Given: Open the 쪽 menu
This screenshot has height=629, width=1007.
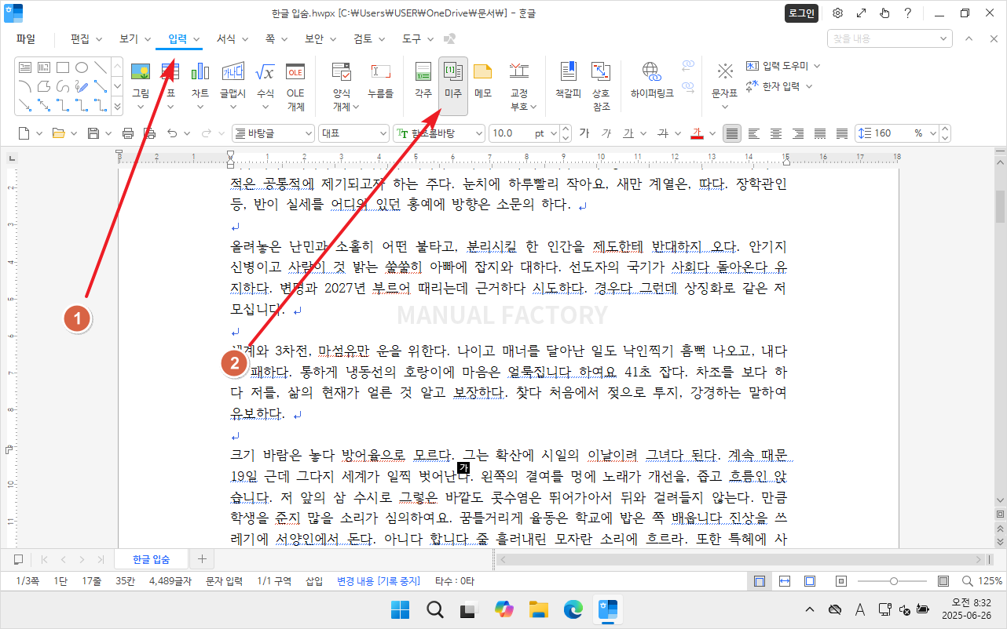Looking at the screenshot, I should 275,38.
